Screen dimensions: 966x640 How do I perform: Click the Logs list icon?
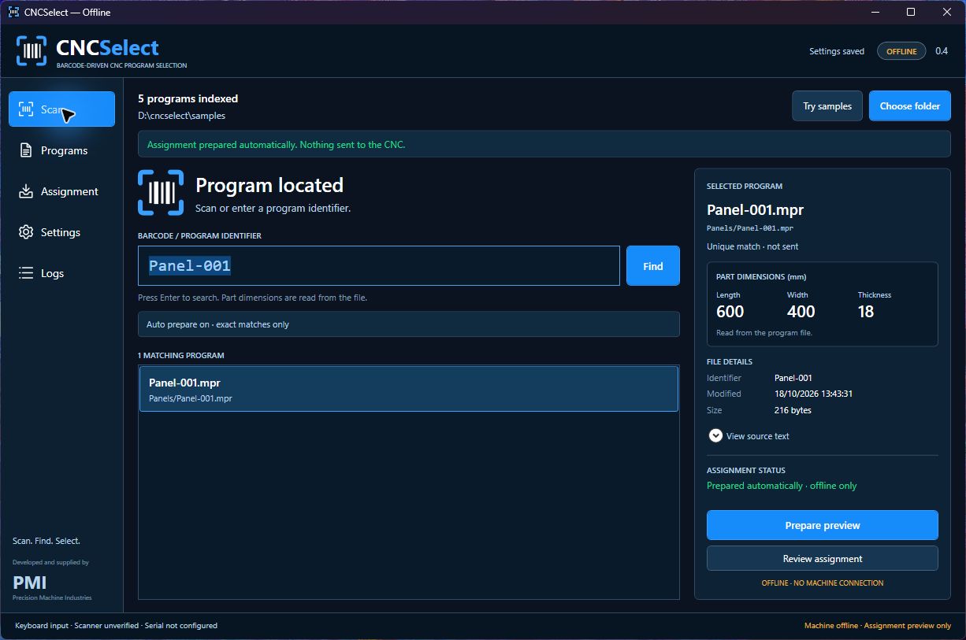26,273
